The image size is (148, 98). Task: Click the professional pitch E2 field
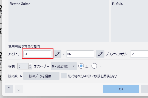(x=139, y=54)
